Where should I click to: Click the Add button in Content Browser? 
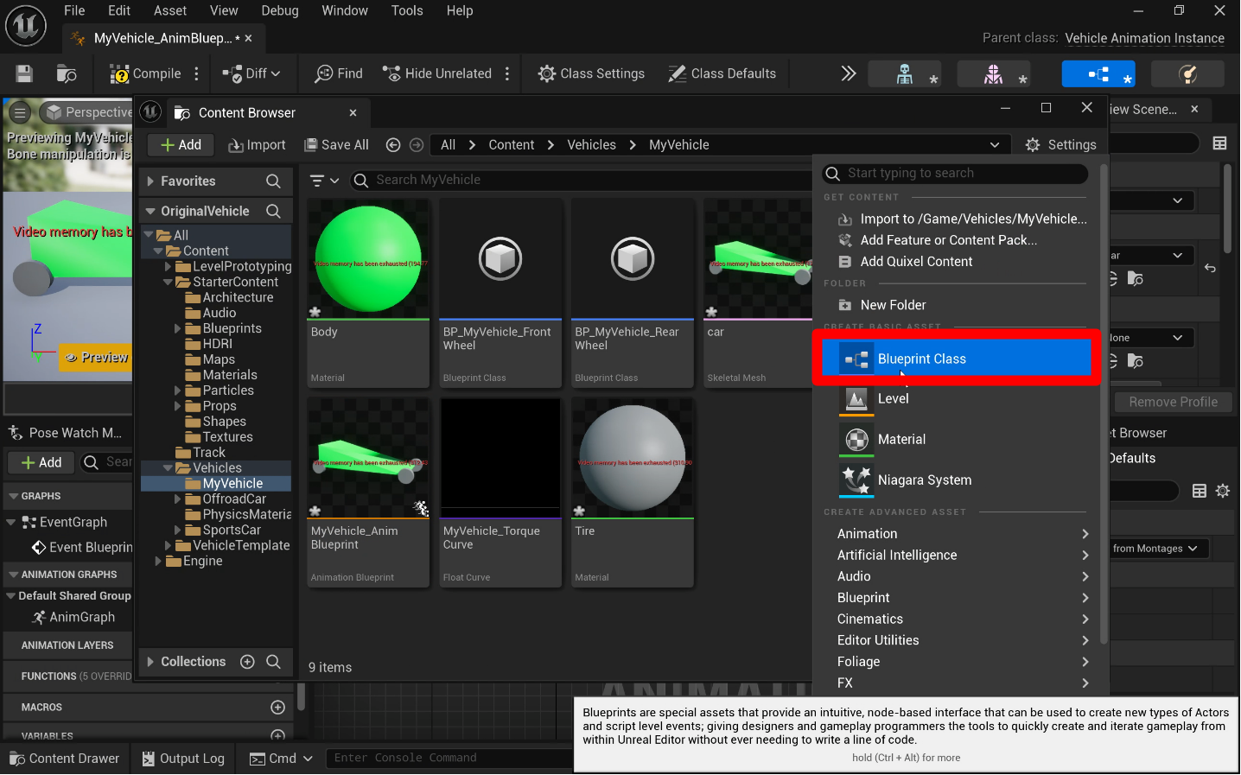[x=181, y=145]
